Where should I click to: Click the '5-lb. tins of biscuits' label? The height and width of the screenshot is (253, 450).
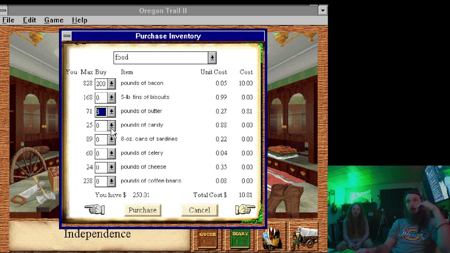click(145, 97)
